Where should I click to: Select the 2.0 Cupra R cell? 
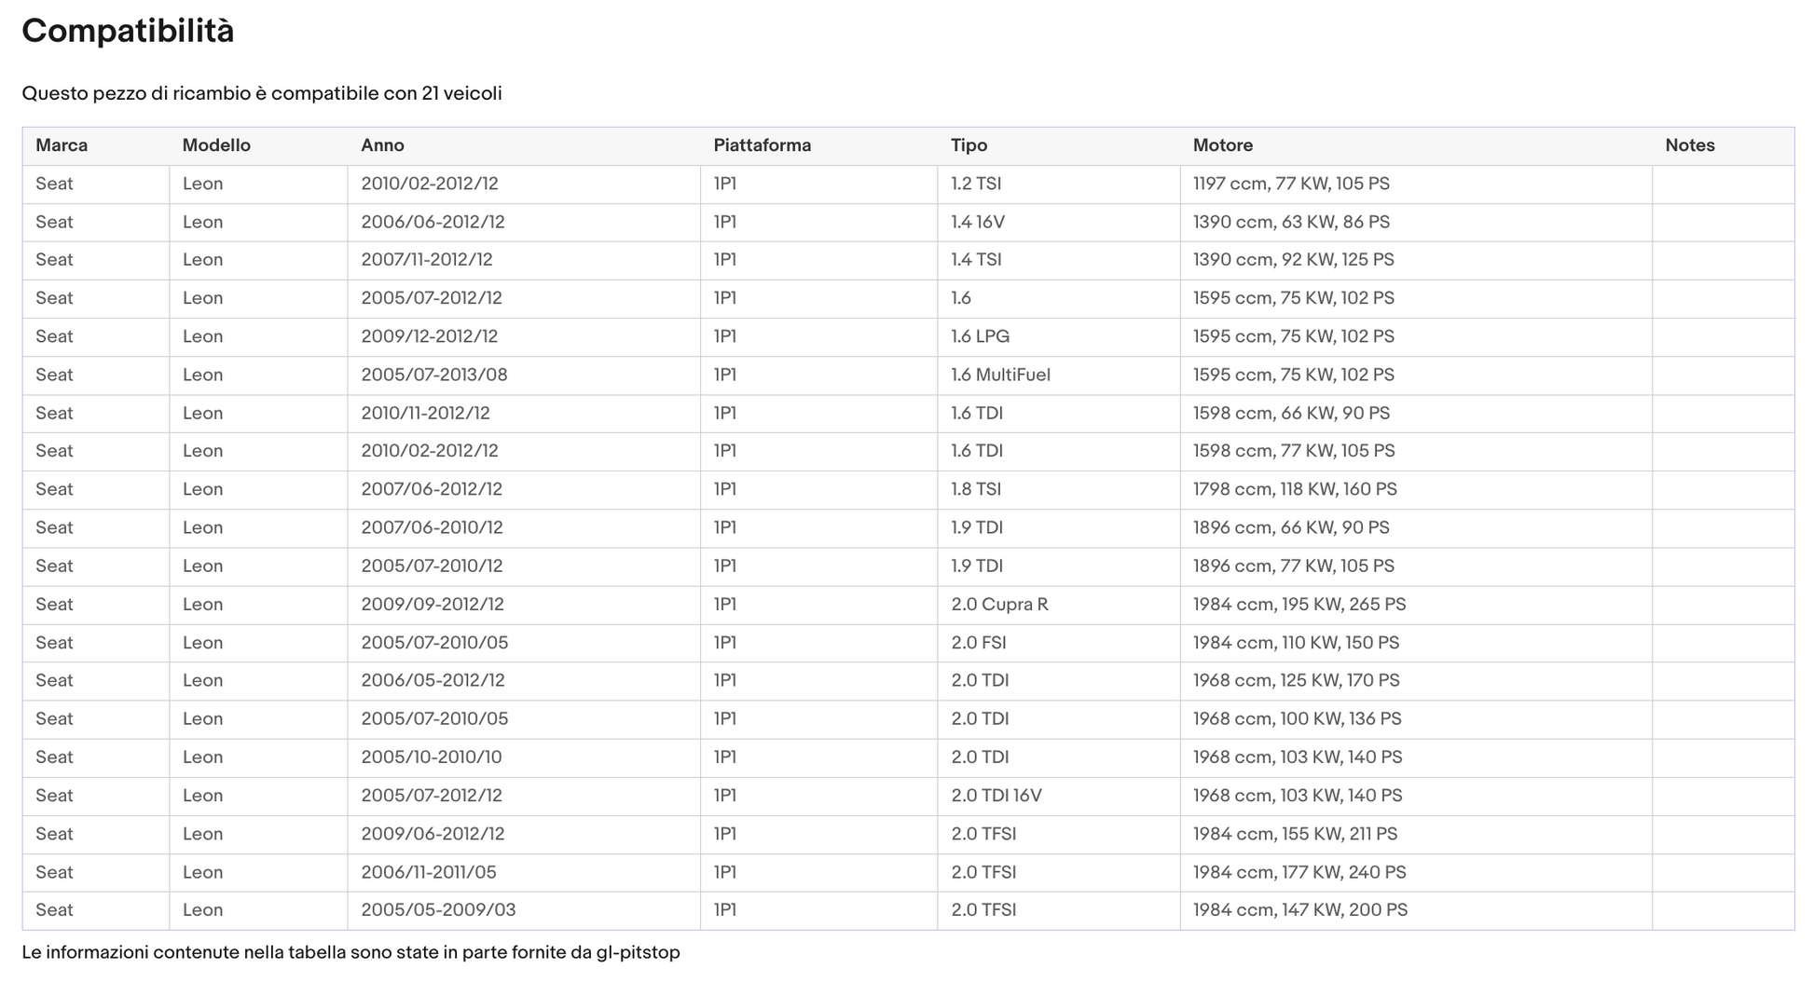tap(999, 604)
